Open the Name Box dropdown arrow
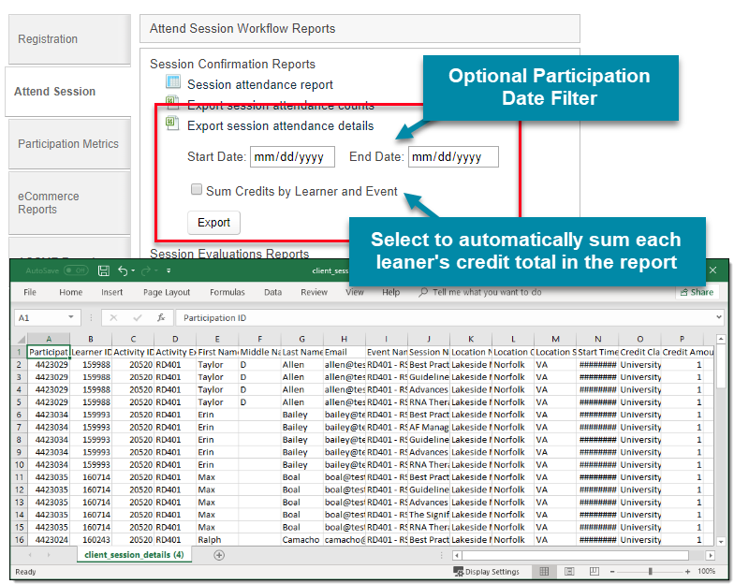Viewport: 734px width, 584px height. [71, 317]
